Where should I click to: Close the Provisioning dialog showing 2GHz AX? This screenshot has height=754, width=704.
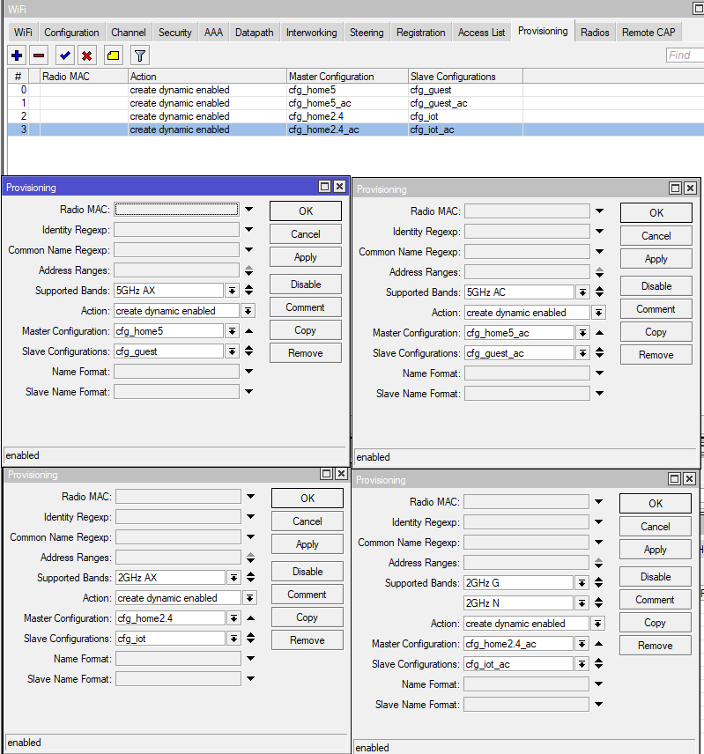[340, 474]
